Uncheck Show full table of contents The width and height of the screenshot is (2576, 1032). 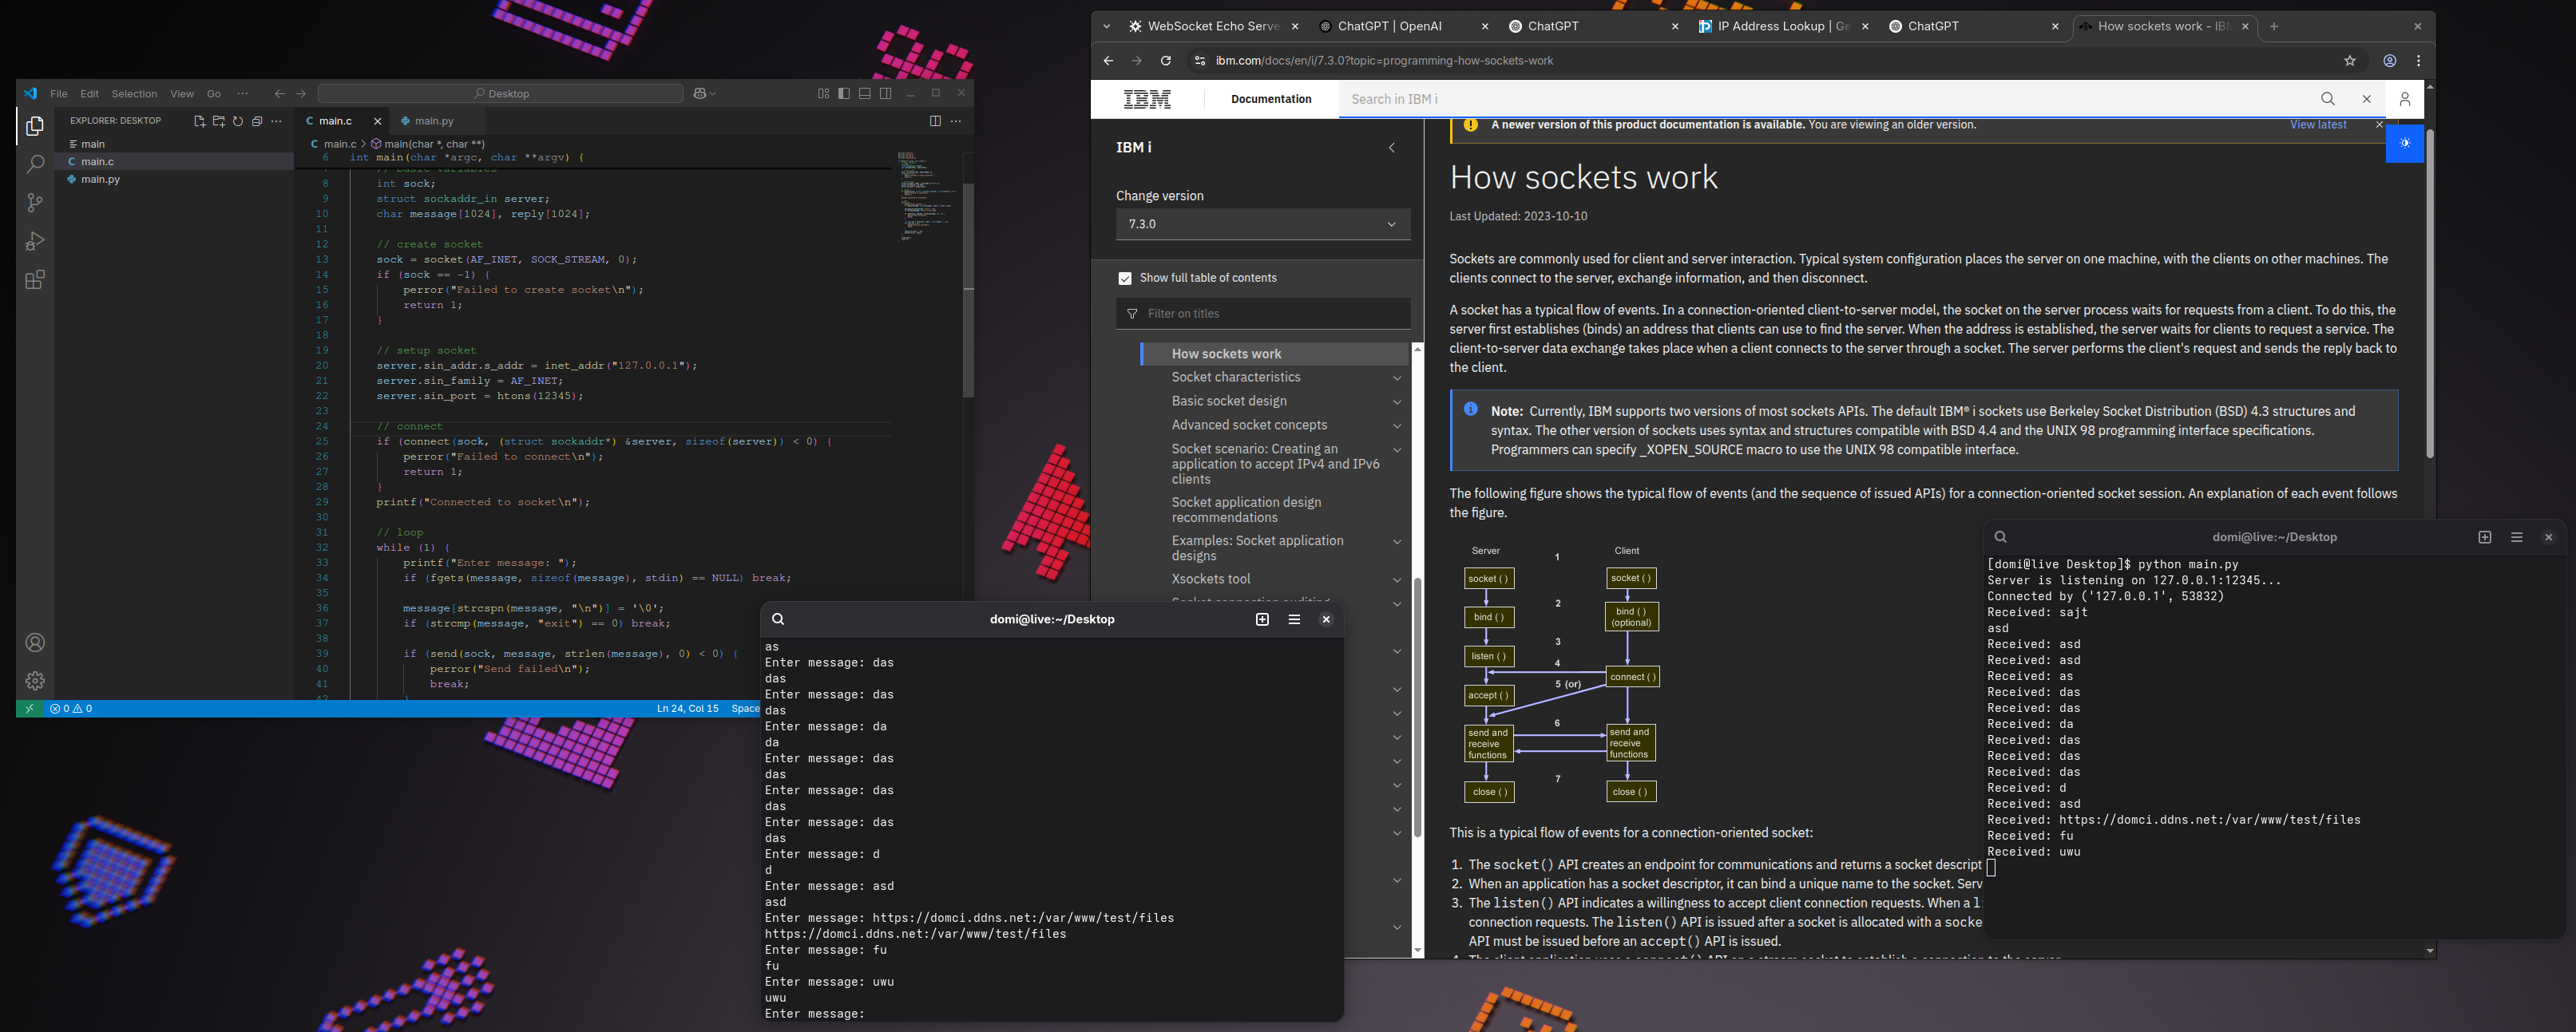click(x=1125, y=278)
